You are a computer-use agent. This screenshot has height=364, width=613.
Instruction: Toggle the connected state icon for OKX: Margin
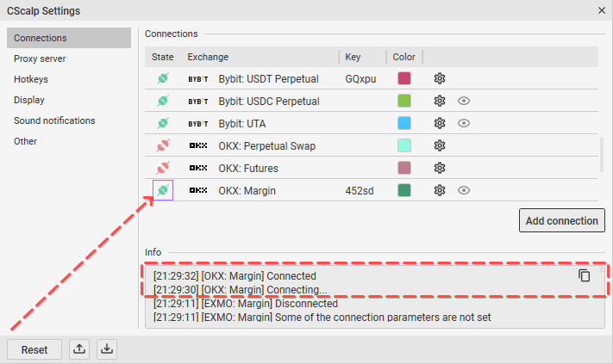click(x=163, y=190)
